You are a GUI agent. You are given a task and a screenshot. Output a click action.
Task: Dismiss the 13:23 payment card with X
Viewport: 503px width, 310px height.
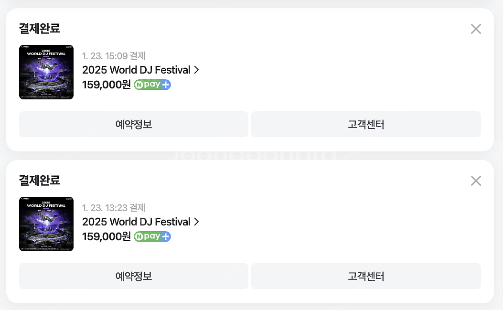476,181
